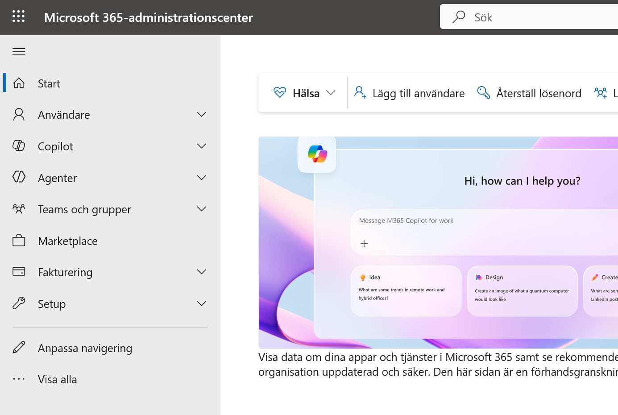This screenshot has width=618, height=415.
Task: Click the Sök search field
Action: click(529, 17)
